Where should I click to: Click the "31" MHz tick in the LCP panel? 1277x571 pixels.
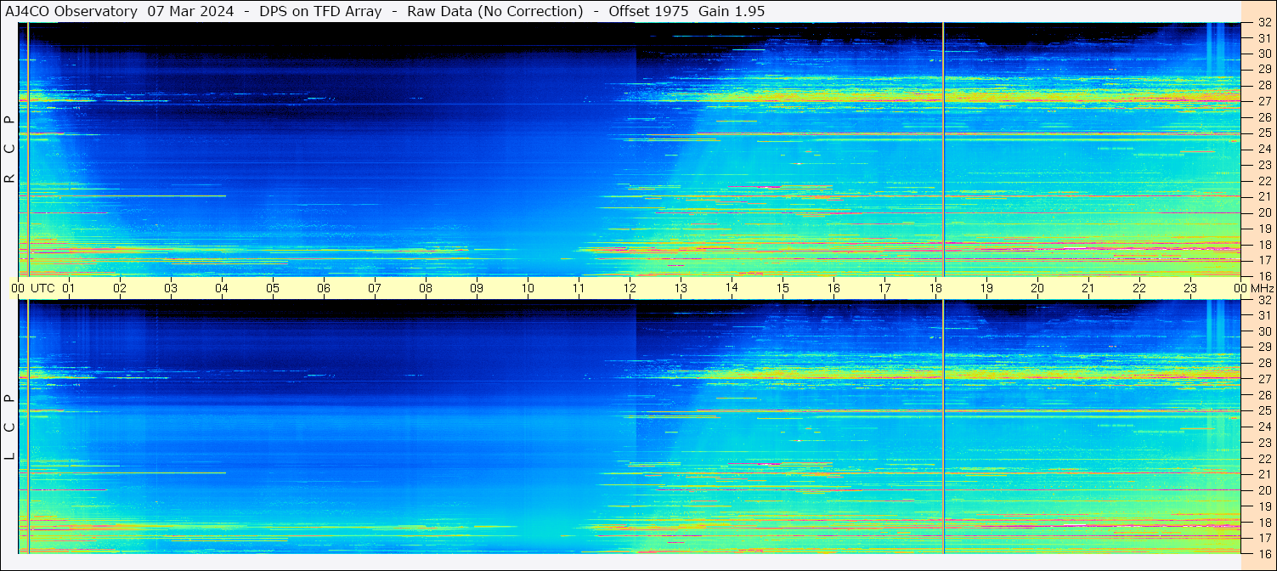[x=1263, y=315]
